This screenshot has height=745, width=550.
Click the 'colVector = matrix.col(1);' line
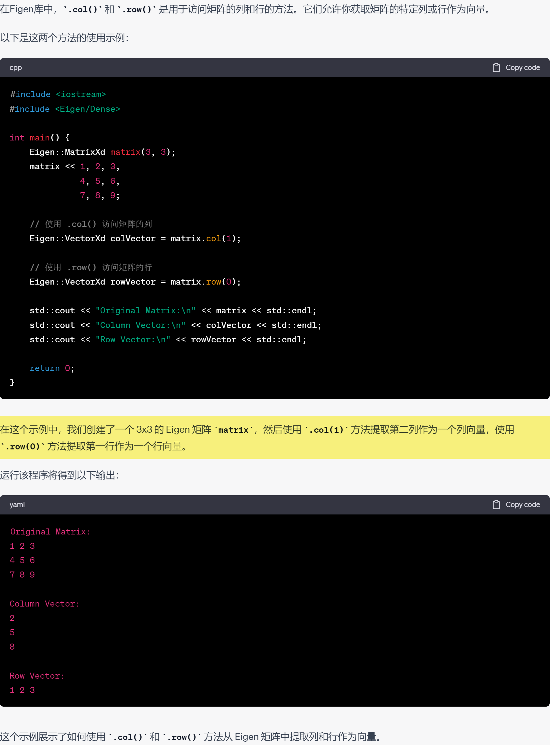135,239
